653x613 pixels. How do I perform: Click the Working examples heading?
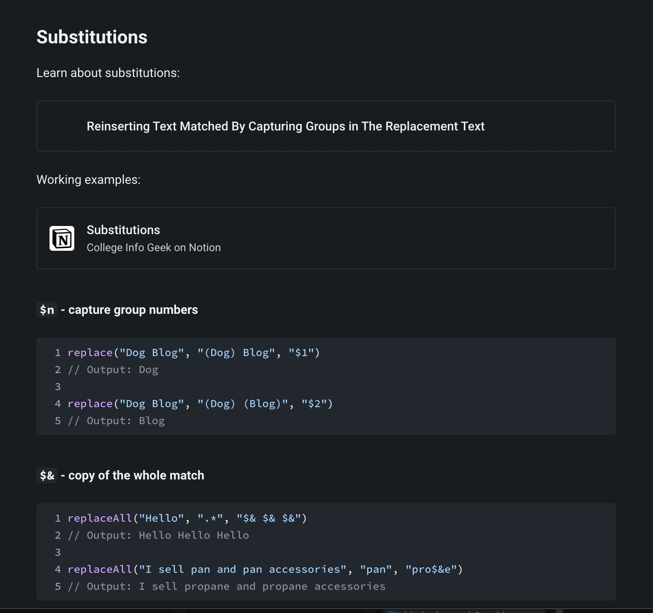point(89,179)
